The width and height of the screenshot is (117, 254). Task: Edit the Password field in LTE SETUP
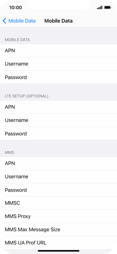tap(58, 134)
